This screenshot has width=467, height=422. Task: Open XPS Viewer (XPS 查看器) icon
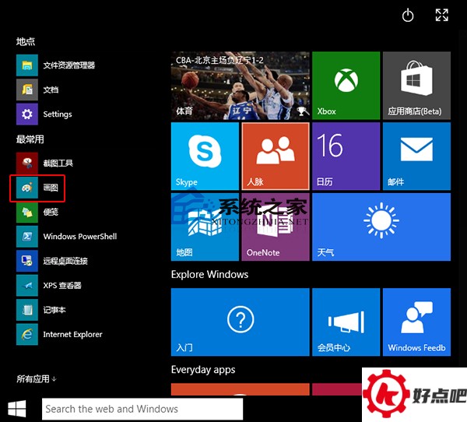pos(27,285)
